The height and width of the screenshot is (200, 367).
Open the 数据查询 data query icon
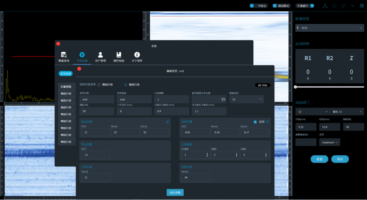point(64,55)
